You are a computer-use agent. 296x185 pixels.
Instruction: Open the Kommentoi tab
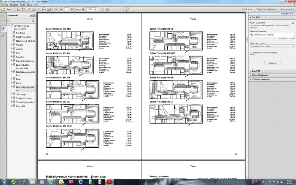click(287, 9)
